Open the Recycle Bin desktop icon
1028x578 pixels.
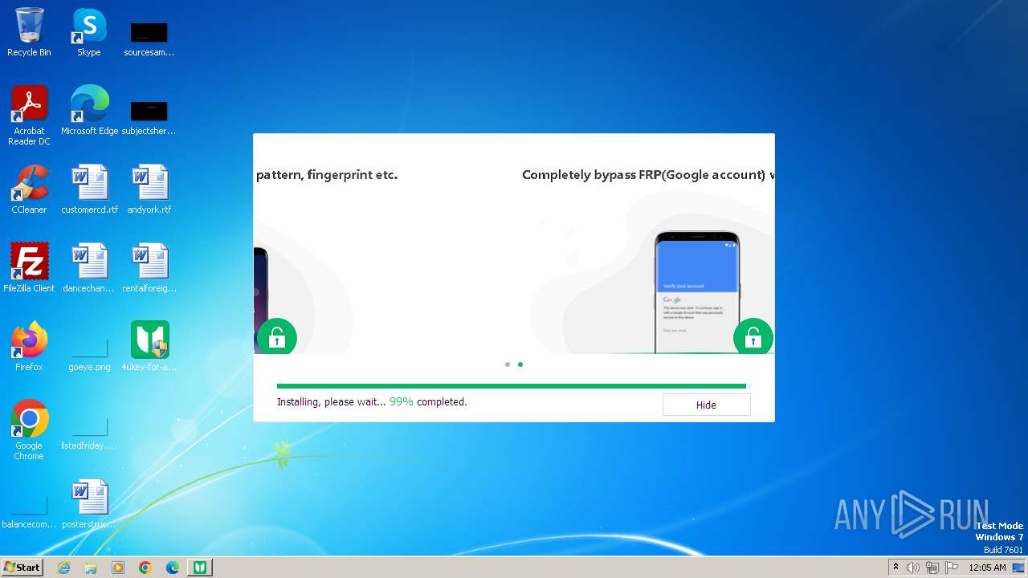[x=29, y=32]
